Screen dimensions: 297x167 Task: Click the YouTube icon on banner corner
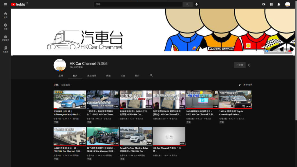290,51
